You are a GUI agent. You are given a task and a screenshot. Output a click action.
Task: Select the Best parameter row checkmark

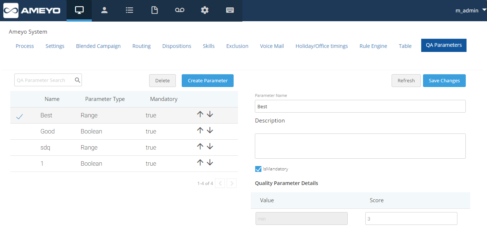point(19,116)
